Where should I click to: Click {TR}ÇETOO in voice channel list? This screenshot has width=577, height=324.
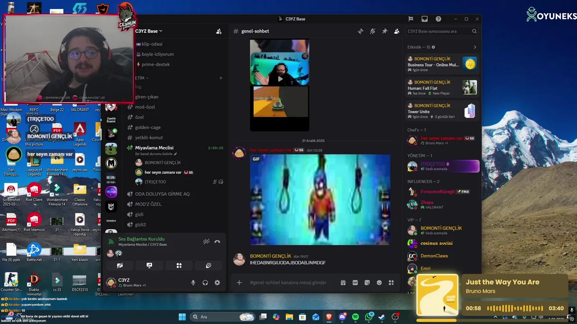(x=155, y=182)
